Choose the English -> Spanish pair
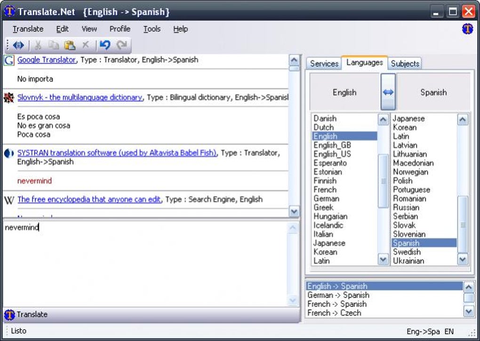The image size is (480, 341). click(384, 286)
